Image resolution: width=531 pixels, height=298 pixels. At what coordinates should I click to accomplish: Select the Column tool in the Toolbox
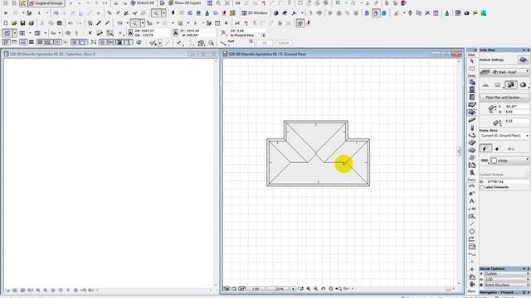coord(472,127)
